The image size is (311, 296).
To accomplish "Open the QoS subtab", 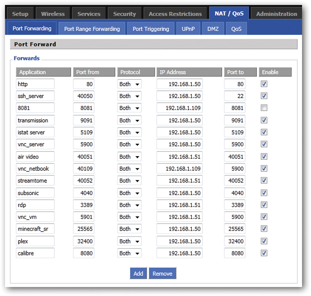I will 236,28.
